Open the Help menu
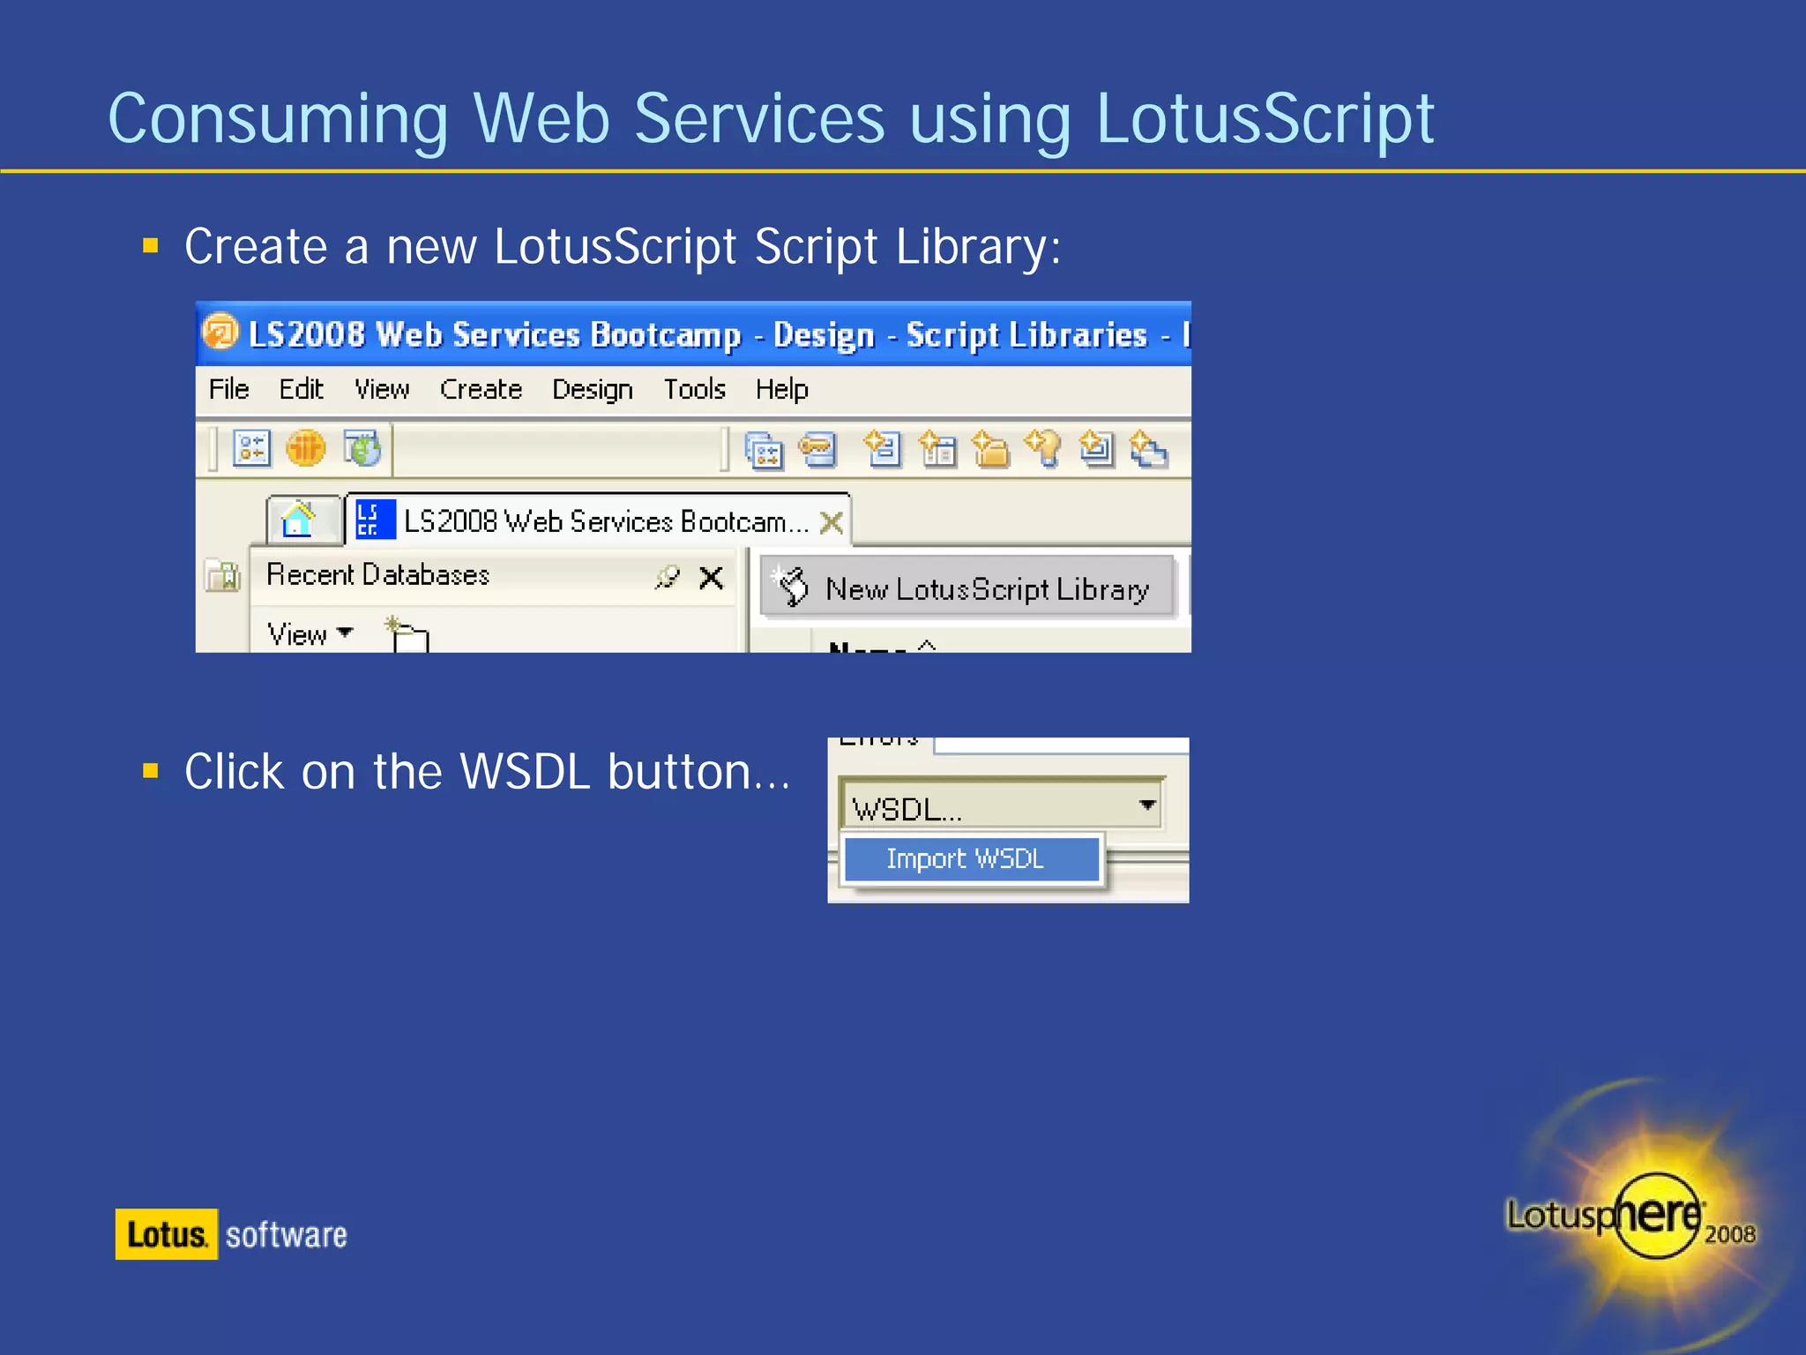Image resolution: width=1806 pixels, height=1355 pixels. pyautogui.click(x=781, y=389)
